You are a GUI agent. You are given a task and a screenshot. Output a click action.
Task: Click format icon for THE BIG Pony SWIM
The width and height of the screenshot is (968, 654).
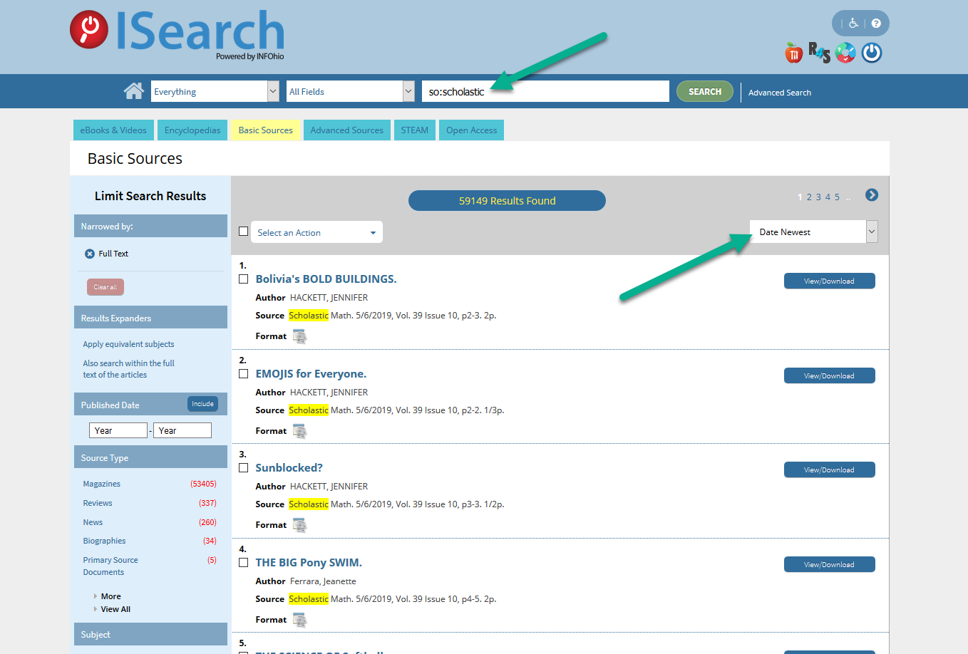pyautogui.click(x=300, y=620)
